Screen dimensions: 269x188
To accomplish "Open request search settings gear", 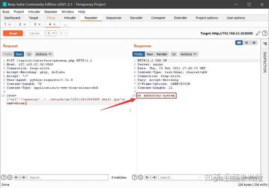I will [10, 177].
